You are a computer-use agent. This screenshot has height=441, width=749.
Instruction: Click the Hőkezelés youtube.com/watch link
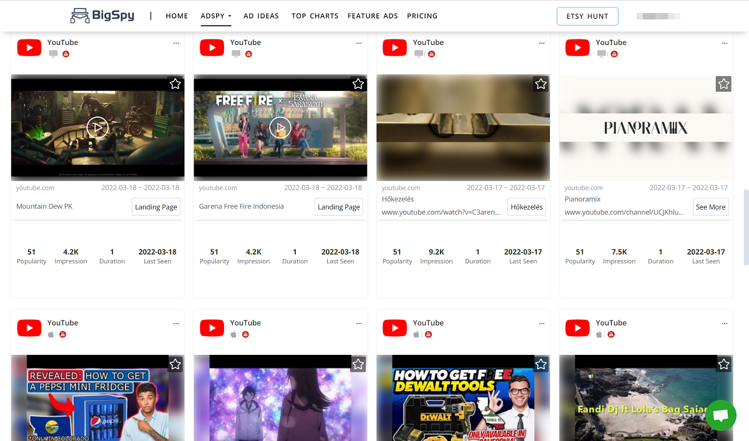point(441,212)
